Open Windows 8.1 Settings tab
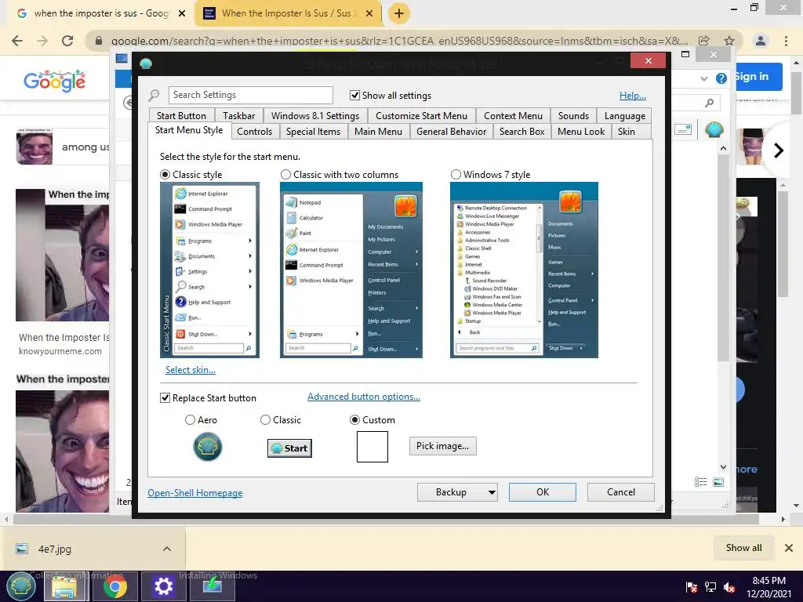 point(315,116)
